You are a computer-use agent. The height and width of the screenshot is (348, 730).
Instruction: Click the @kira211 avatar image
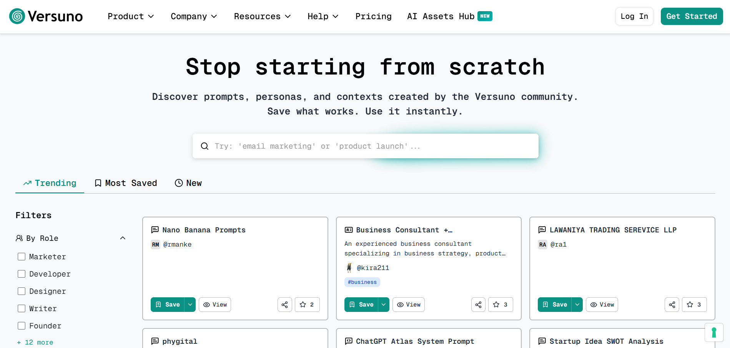click(349, 268)
